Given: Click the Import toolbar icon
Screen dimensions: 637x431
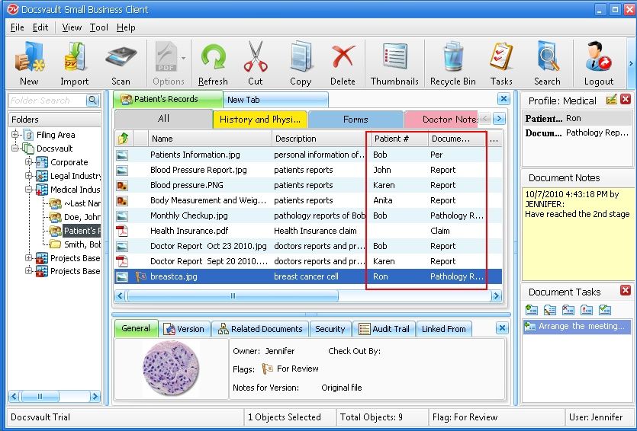Looking at the screenshot, I should tap(74, 64).
